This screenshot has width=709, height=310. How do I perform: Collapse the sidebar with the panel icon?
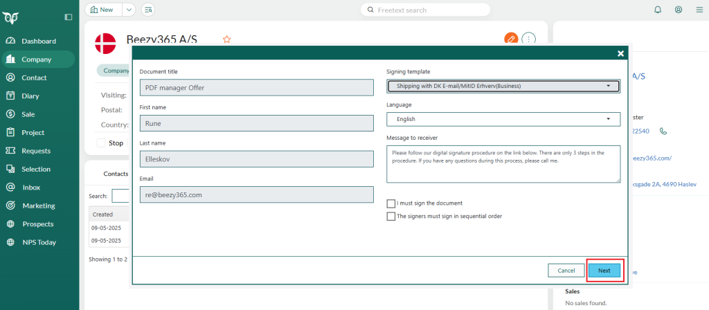point(69,17)
